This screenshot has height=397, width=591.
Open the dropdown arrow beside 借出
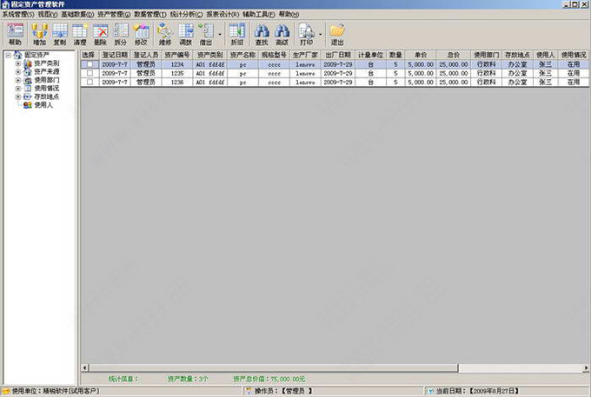(220, 35)
